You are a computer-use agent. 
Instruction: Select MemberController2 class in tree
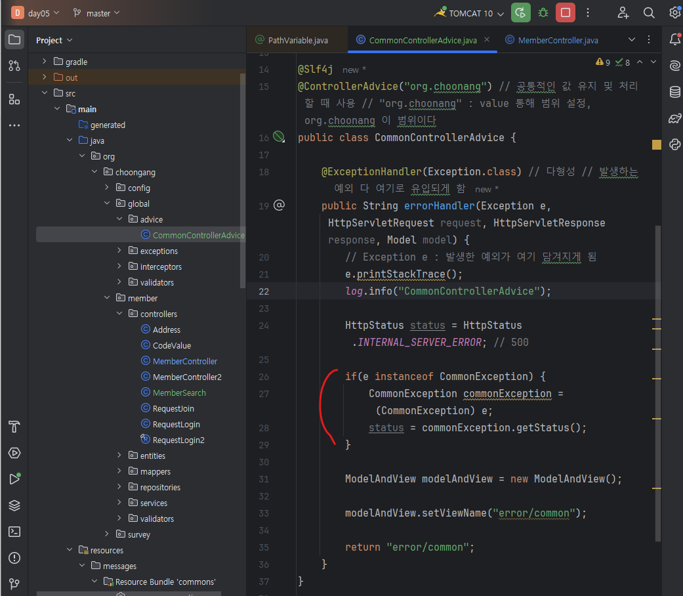pyautogui.click(x=187, y=377)
